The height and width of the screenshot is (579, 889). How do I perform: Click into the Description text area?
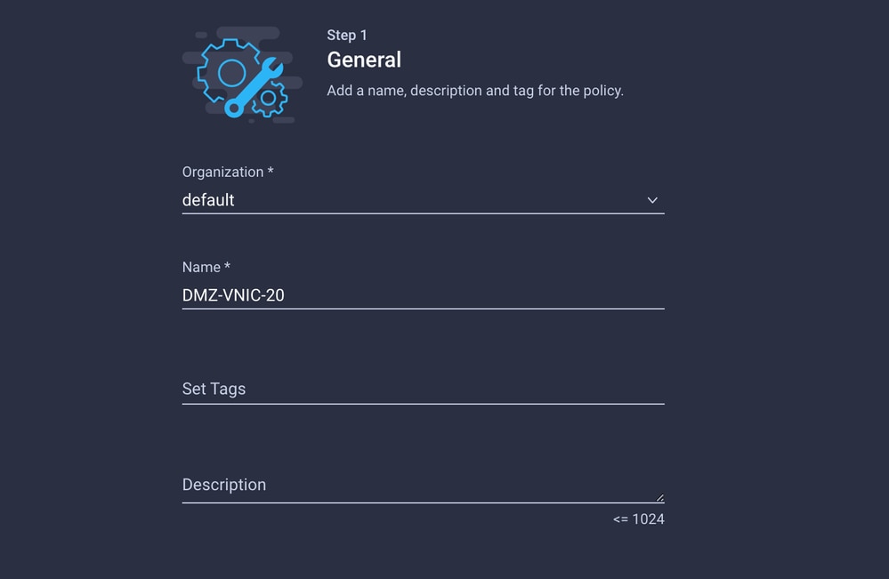423,485
